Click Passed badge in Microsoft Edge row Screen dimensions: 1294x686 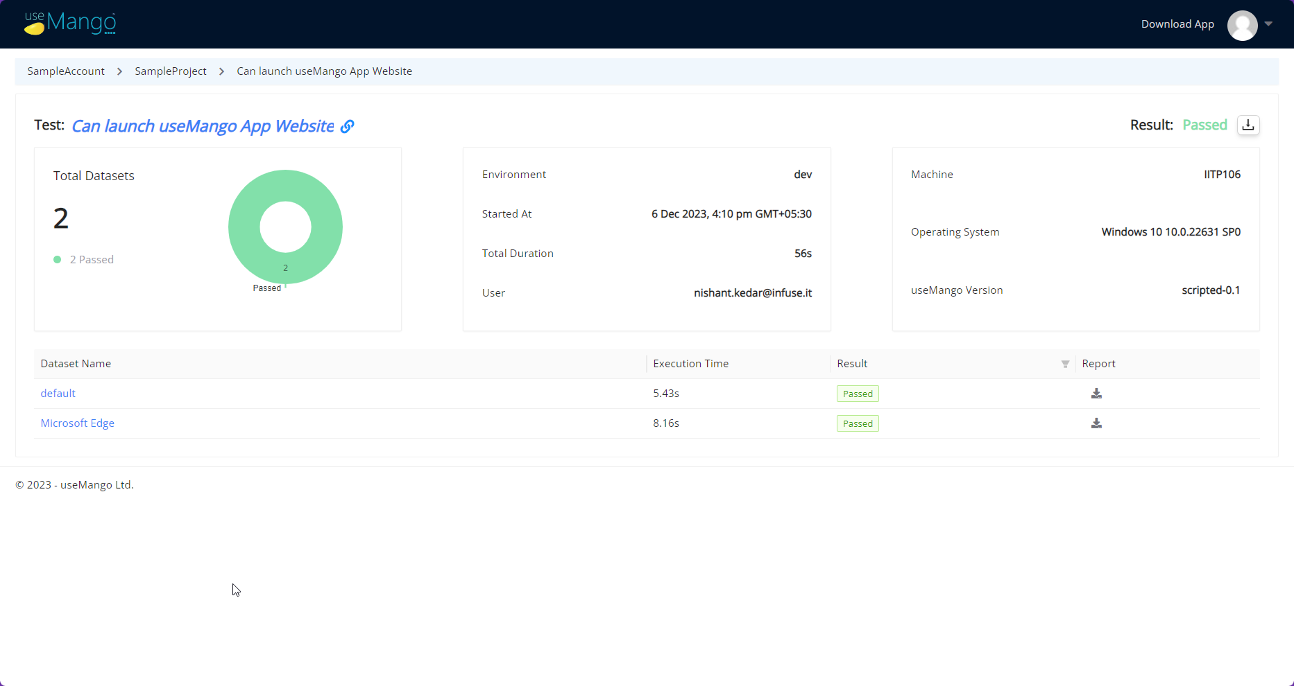click(858, 423)
